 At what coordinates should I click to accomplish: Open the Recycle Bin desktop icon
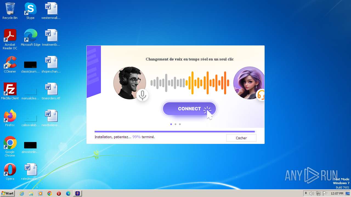coord(10,11)
